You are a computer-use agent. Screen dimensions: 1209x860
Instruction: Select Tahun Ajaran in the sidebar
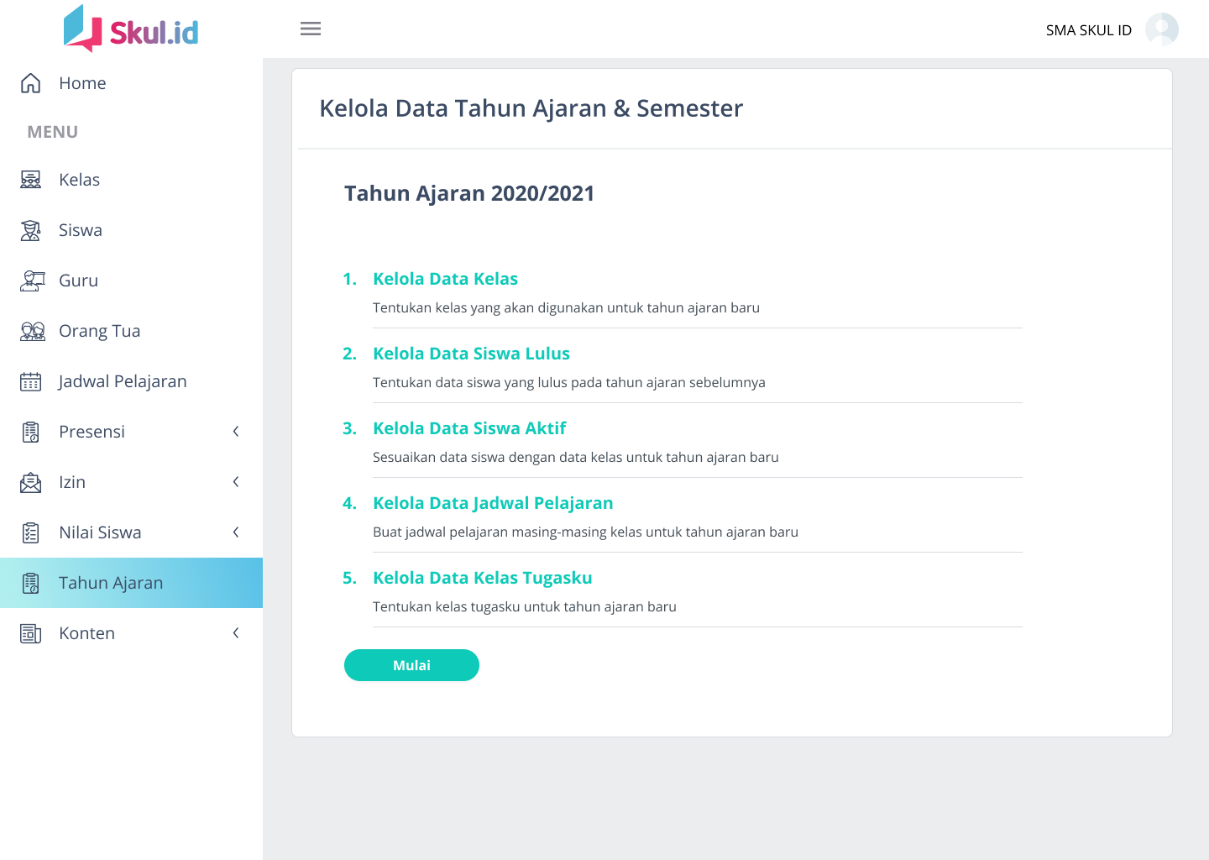[111, 583]
